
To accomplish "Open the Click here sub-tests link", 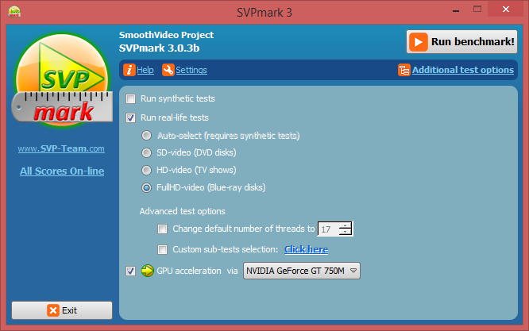I will (307, 249).
